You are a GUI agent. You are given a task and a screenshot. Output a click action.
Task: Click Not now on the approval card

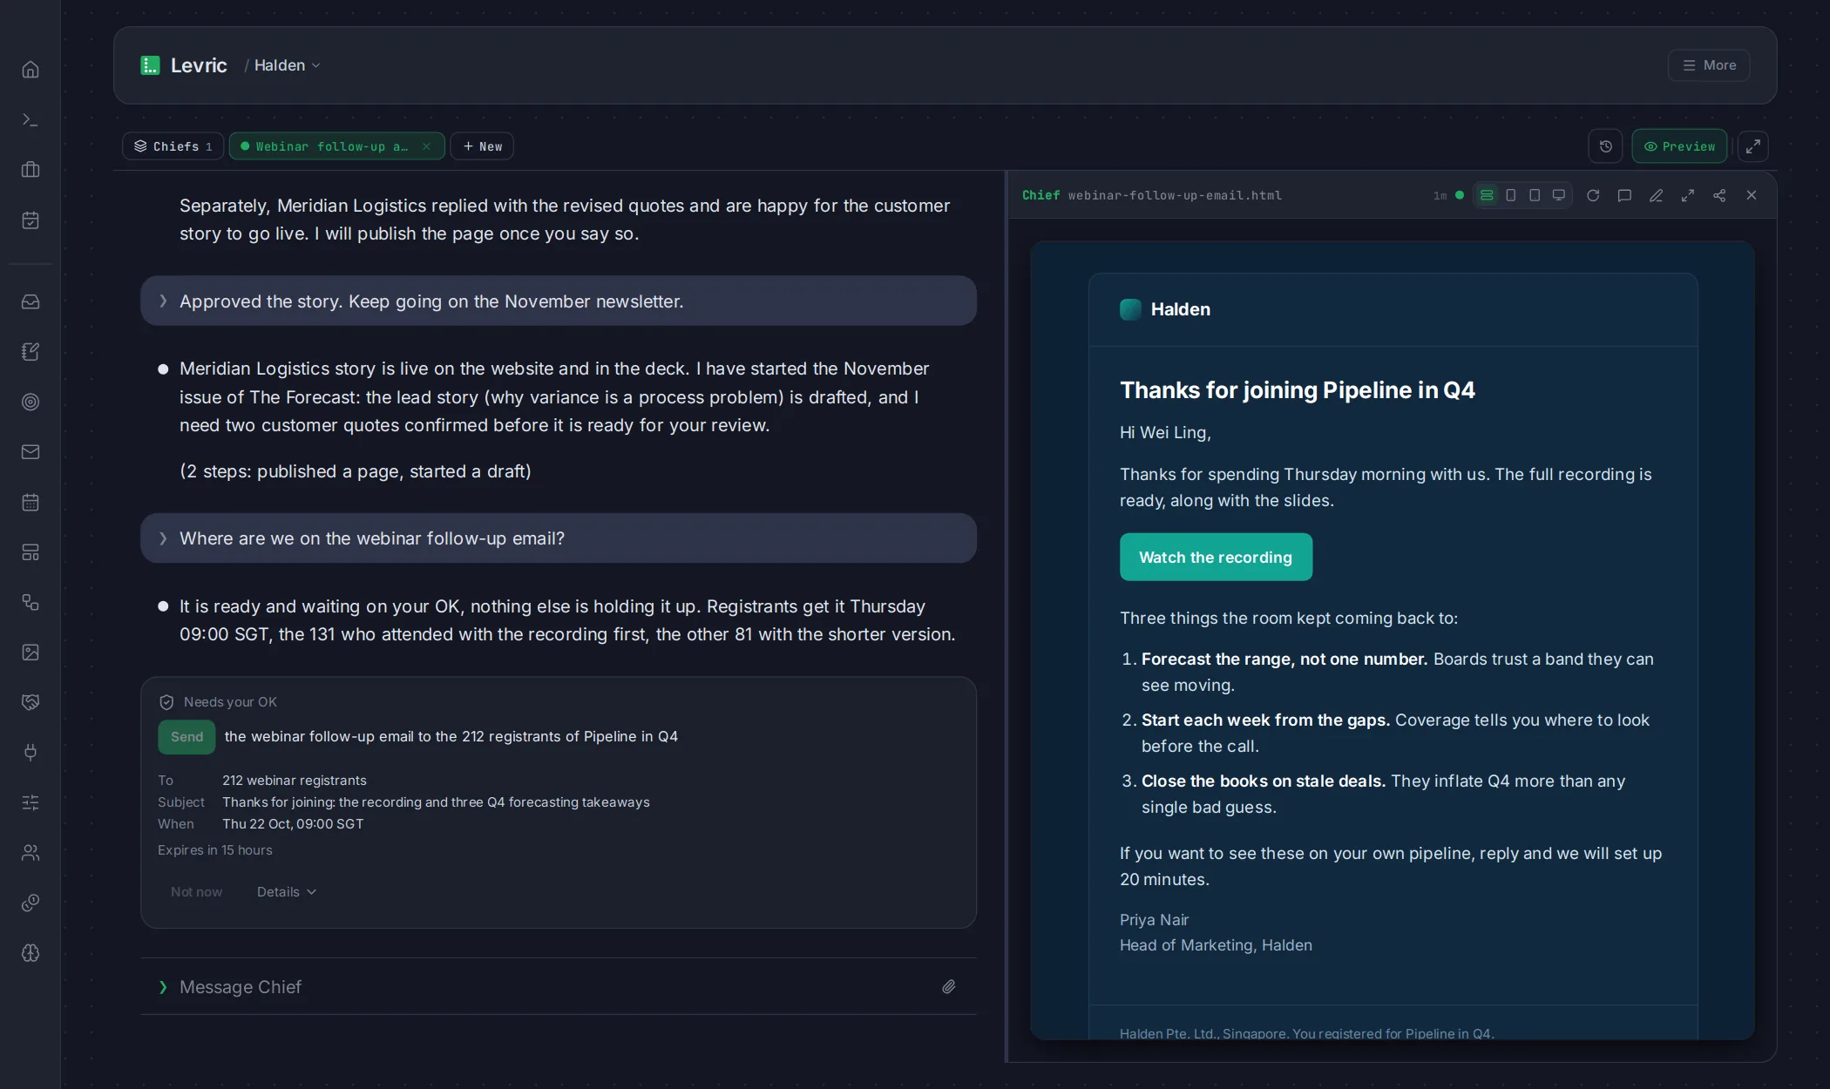[x=196, y=892]
